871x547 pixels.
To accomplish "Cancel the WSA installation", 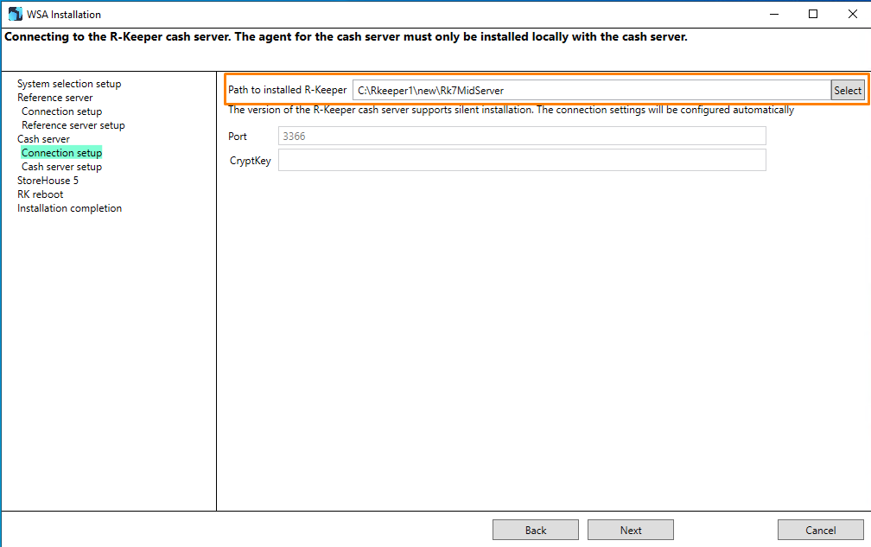I will point(821,530).
